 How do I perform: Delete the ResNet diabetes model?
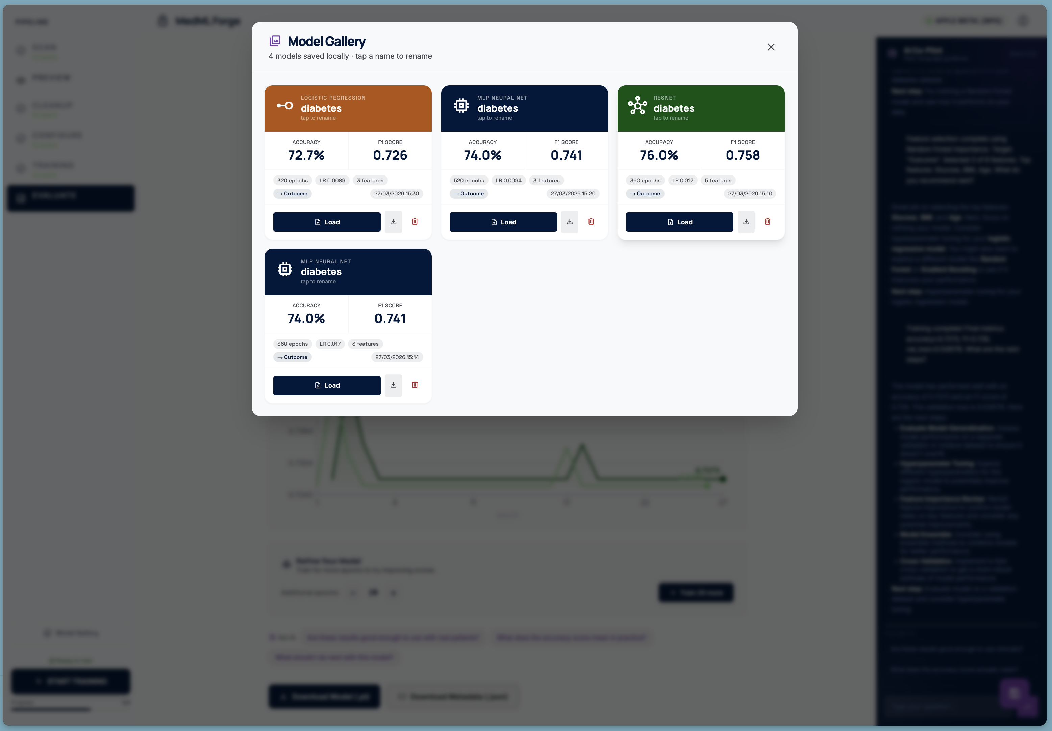(768, 221)
